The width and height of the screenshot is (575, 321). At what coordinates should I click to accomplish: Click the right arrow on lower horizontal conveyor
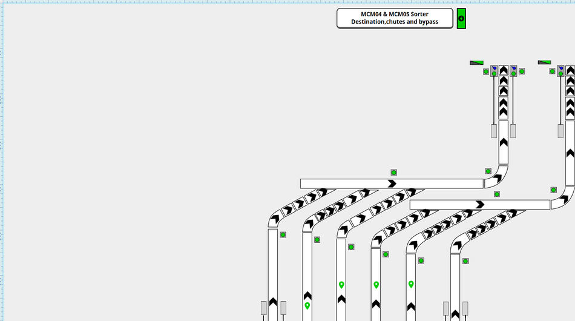(x=480, y=205)
